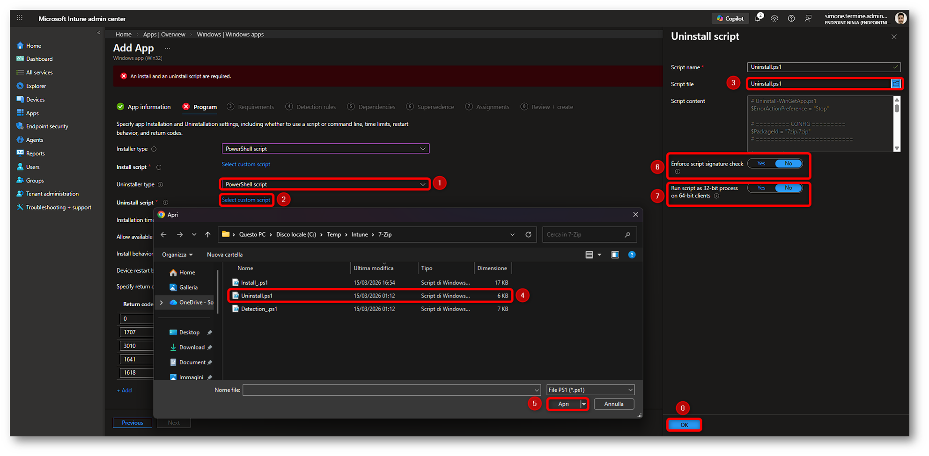Set Run script as 32-bit to Yes
Screen dimensions: 929x456
tap(761, 188)
